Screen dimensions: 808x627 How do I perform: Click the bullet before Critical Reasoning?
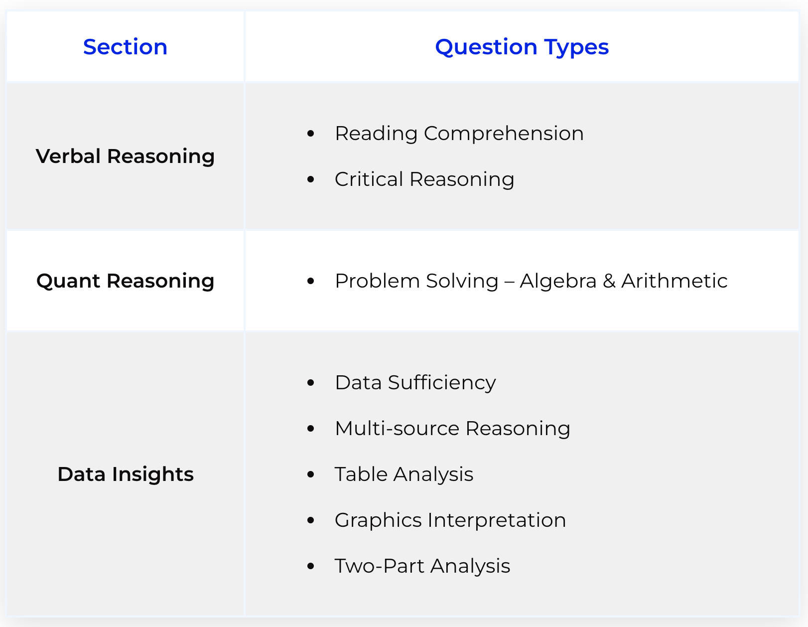point(311,179)
